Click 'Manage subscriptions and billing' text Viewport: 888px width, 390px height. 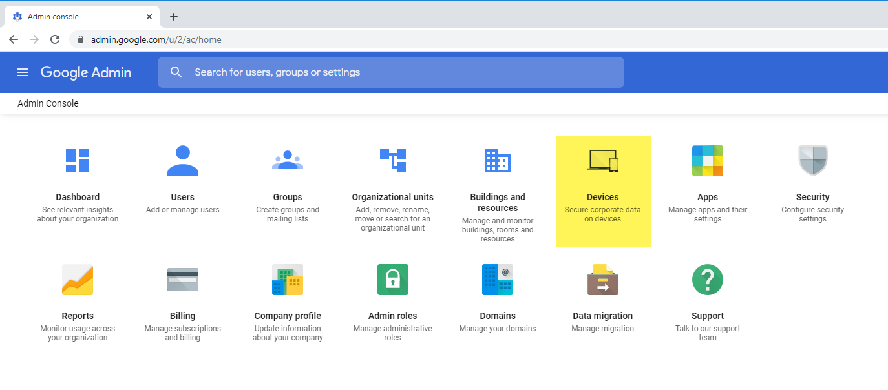coord(183,333)
